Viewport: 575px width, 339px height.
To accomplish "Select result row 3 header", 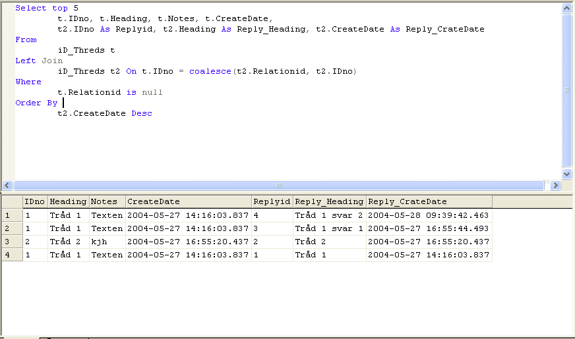I will (12, 242).
